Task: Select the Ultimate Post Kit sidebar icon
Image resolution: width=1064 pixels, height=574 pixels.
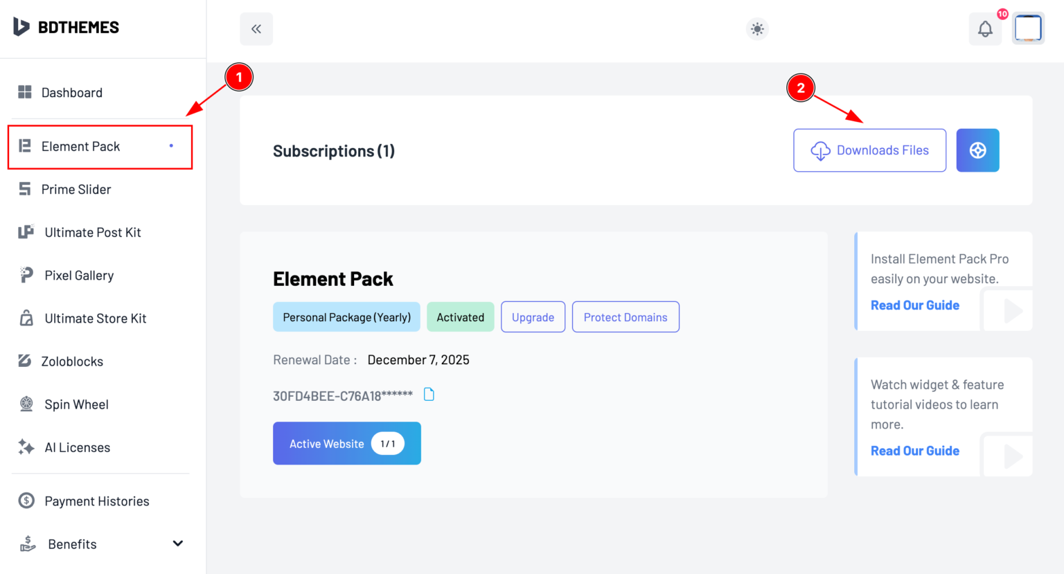Action: [26, 232]
